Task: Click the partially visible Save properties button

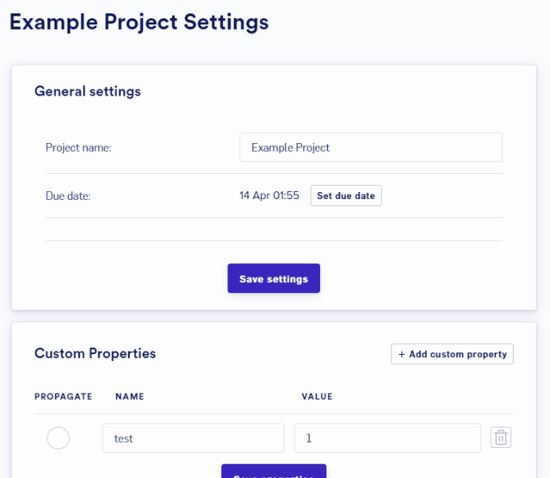Action: pos(273,472)
